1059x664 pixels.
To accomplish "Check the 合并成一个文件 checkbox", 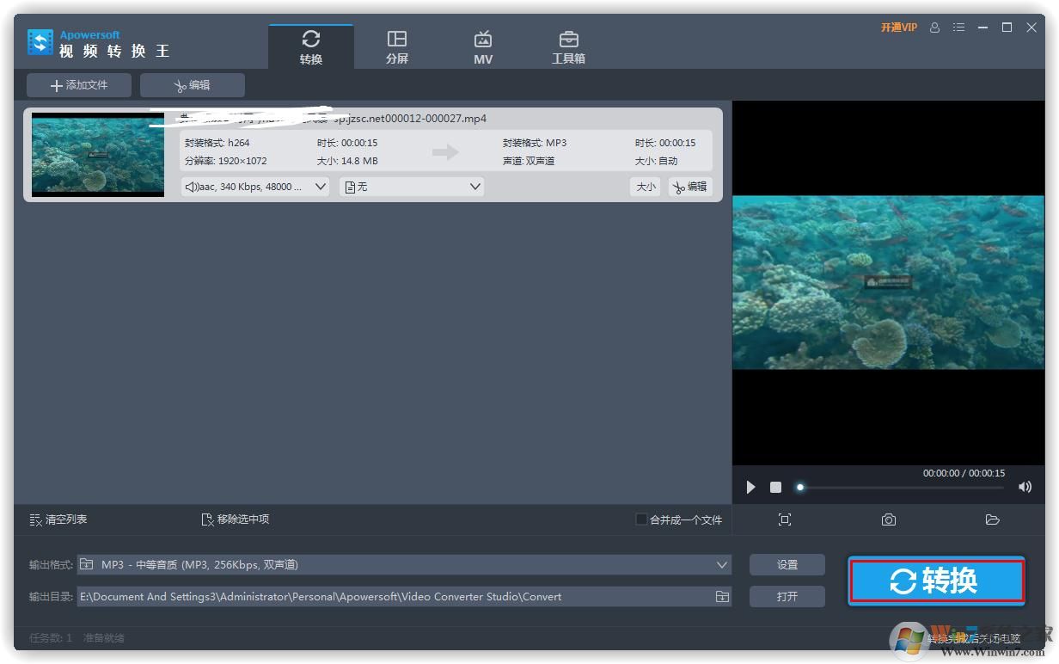I will [x=641, y=520].
